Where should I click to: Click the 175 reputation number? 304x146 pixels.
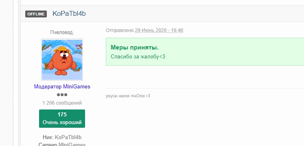click(62, 114)
